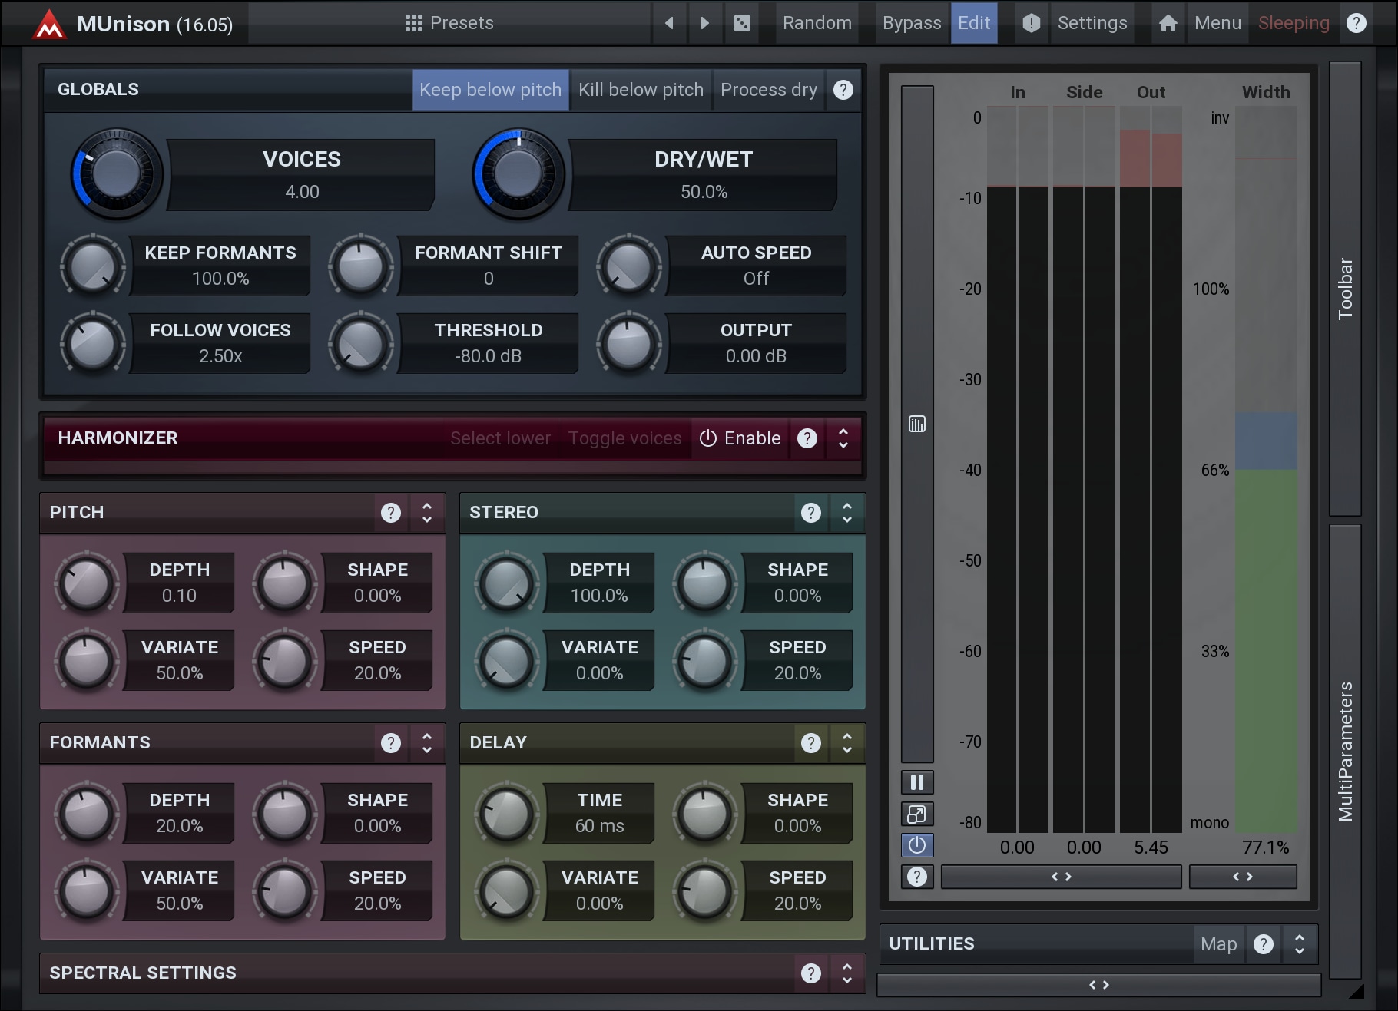Click the home icon
Image resolution: width=1398 pixels, height=1011 pixels.
tap(1168, 23)
